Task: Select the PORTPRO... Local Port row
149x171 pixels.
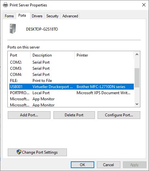Action: coord(72,93)
